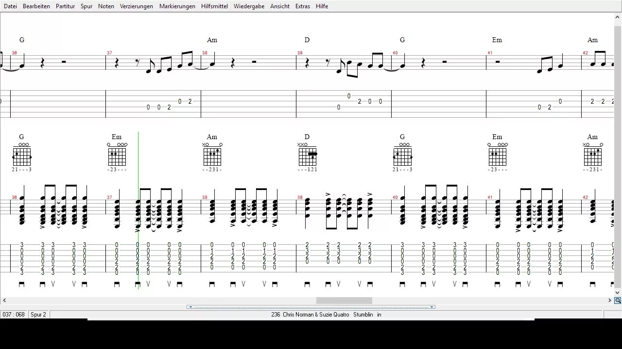622x349 pixels.
Task: Click measure number 39 in melody staff
Action: tap(300, 53)
